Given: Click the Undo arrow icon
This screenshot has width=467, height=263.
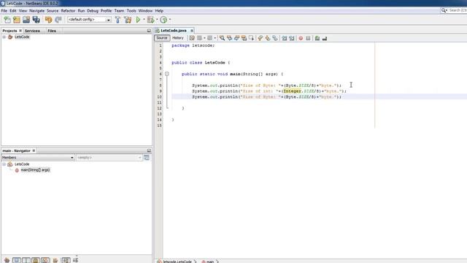Looking at the screenshot, I should [49, 20].
